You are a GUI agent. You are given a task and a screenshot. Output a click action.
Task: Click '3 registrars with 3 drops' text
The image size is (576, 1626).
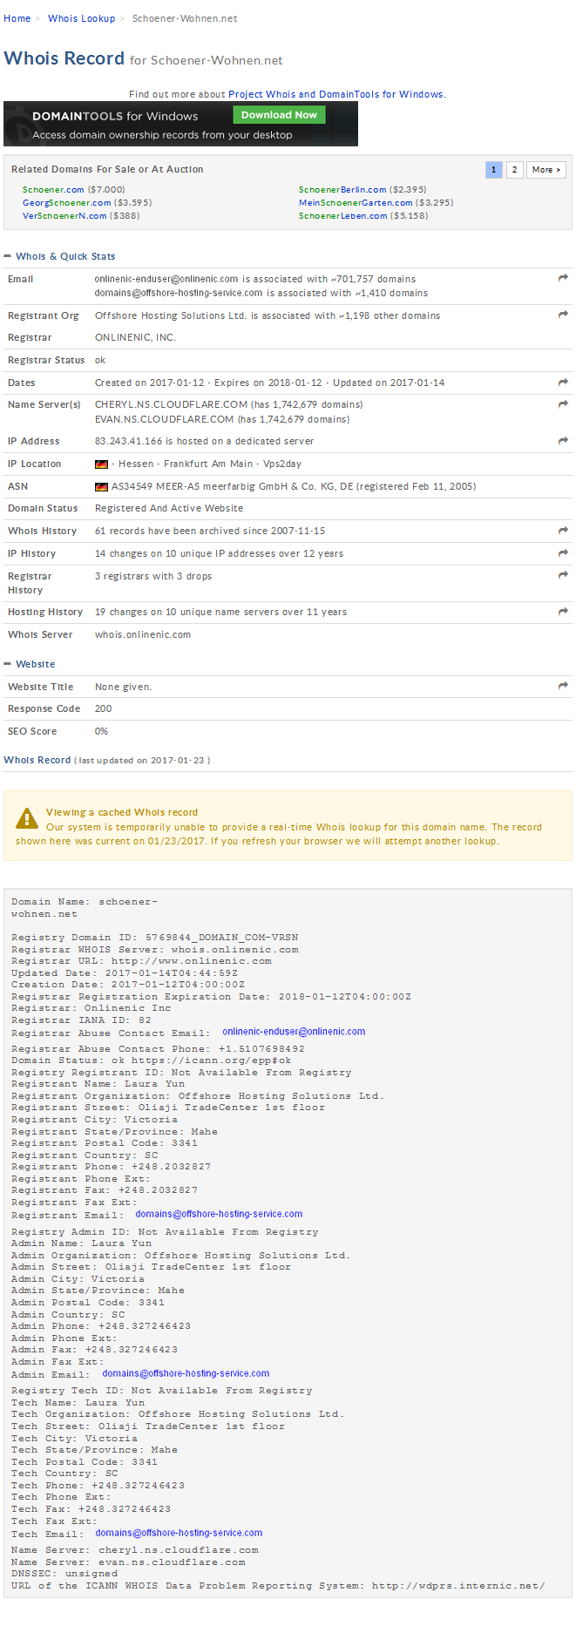pos(153,576)
